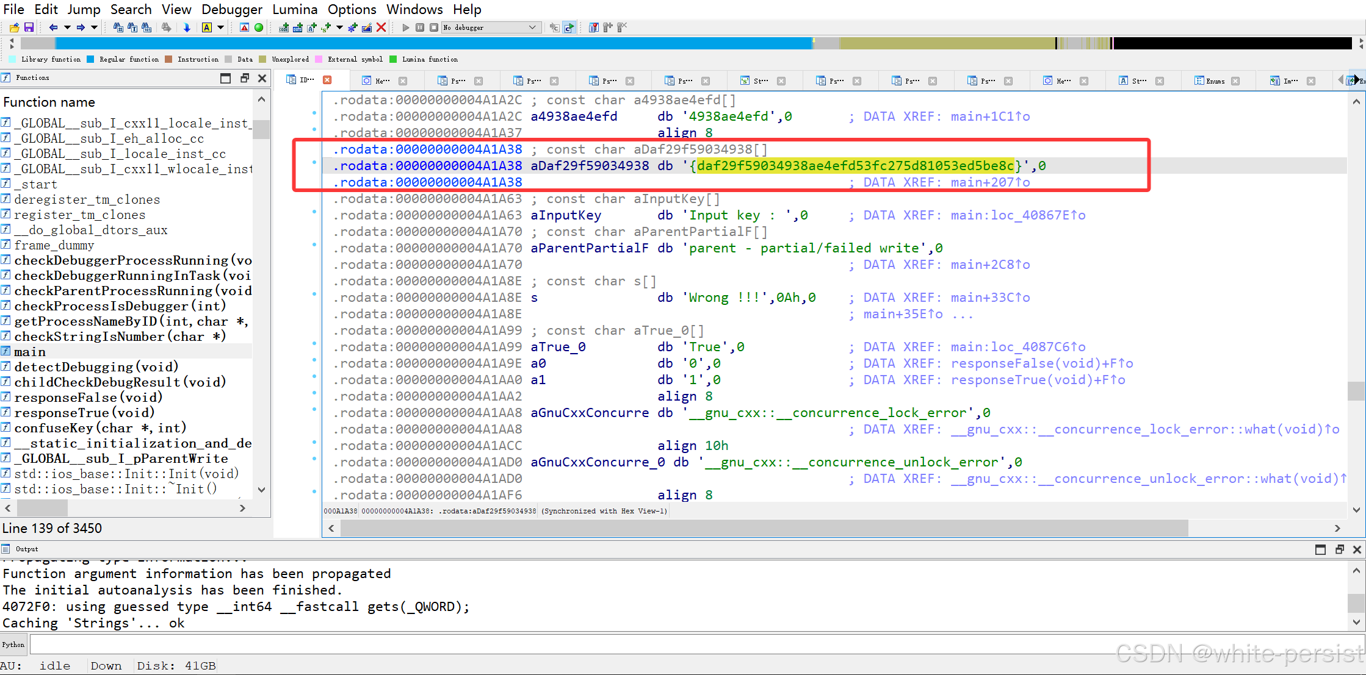Click the stop process button

pos(433,27)
